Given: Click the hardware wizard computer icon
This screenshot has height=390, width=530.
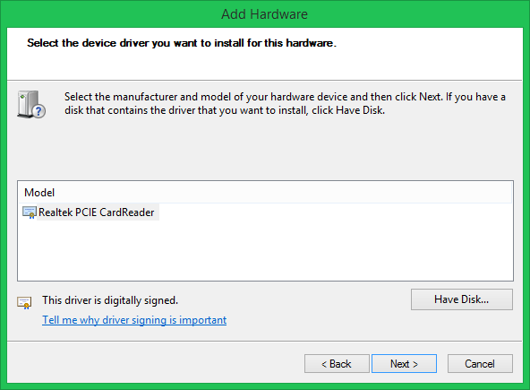Looking at the screenshot, I should click(x=31, y=104).
